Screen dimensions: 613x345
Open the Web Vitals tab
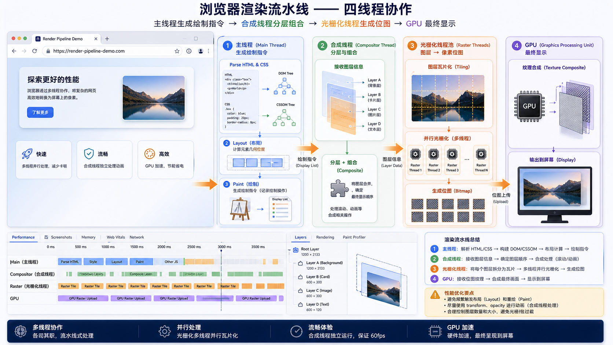point(115,237)
